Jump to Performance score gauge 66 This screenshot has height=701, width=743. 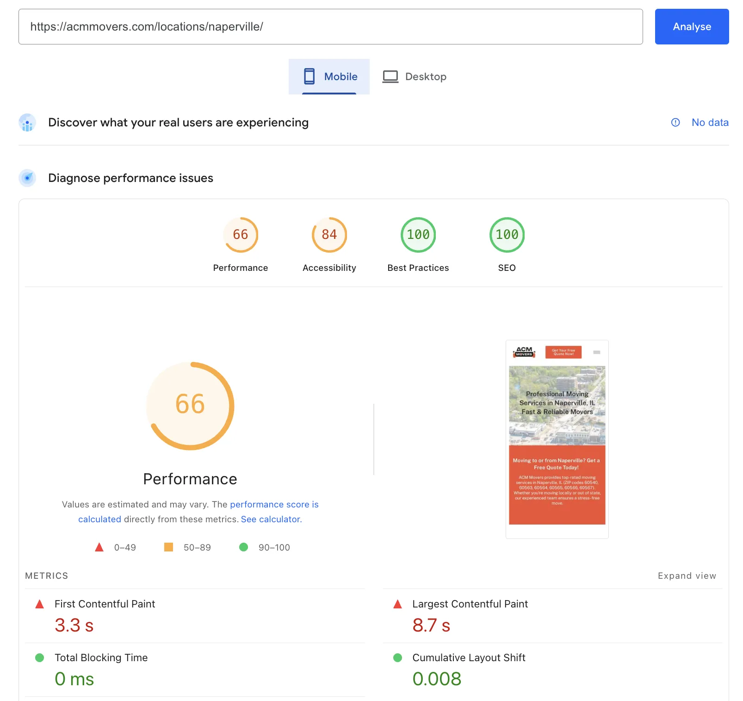point(241,235)
